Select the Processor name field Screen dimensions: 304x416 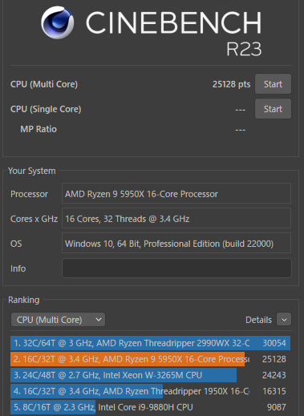click(x=176, y=194)
